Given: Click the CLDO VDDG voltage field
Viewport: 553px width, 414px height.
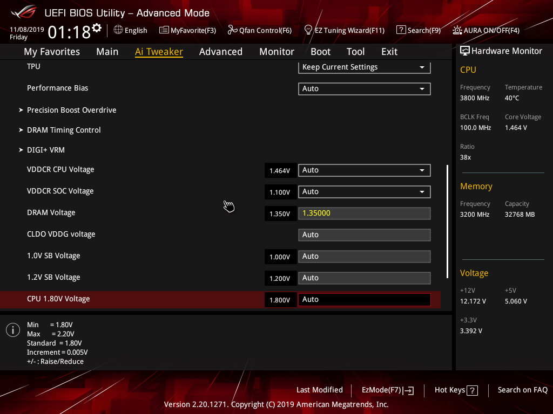Looking at the screenshot, I should (365, 235).
